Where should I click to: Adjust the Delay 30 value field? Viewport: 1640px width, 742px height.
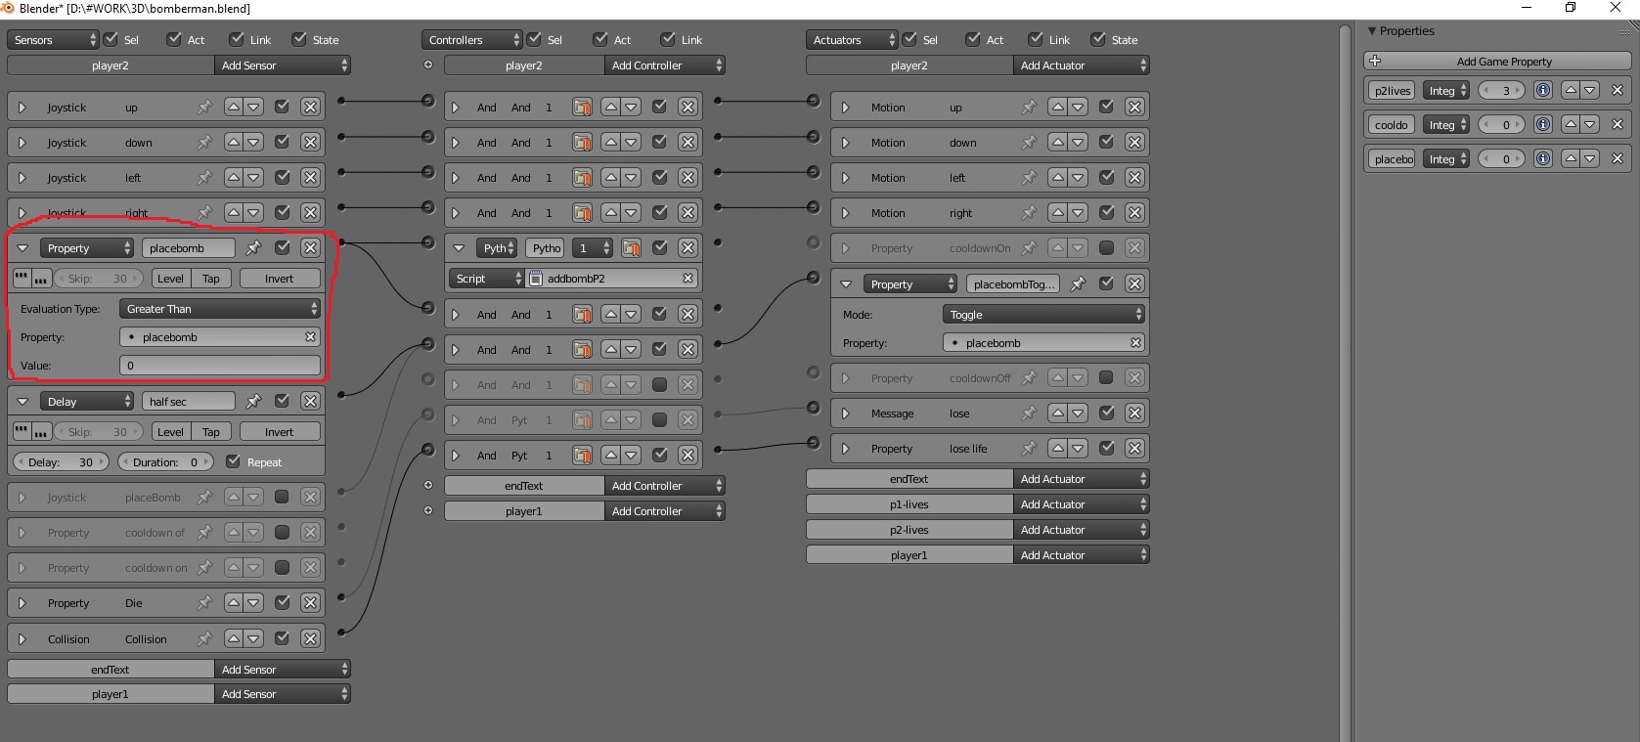pyautogui.click(x=61, y=462)
